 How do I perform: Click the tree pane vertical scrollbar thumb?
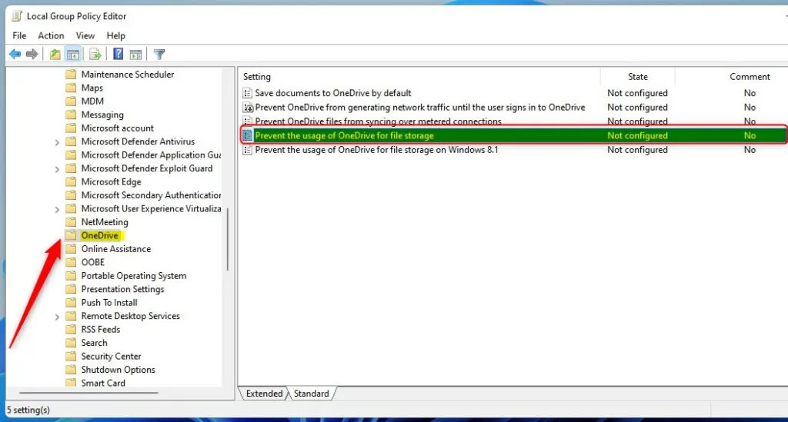[x=228, y=239]
